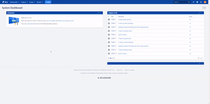Open TEMP-2 Create product backlog summary
Viewport: 210px width, 104px height.
tap(126, 23)
